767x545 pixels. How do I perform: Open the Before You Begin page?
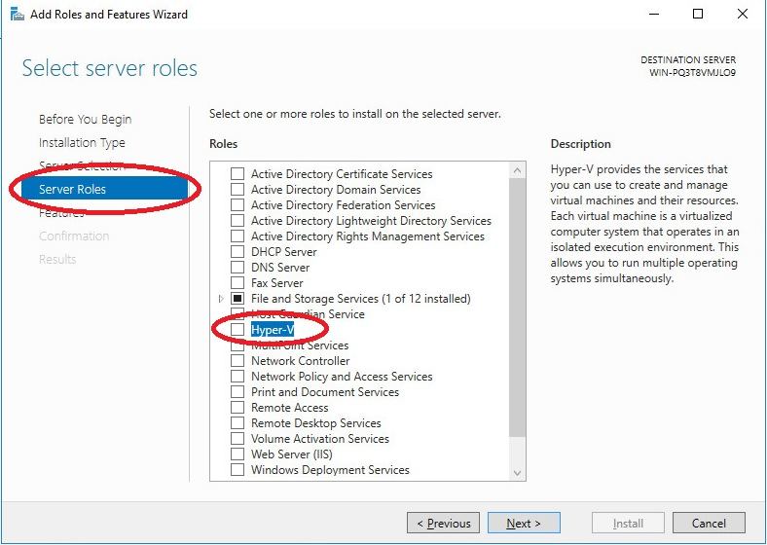pos(85,120)
